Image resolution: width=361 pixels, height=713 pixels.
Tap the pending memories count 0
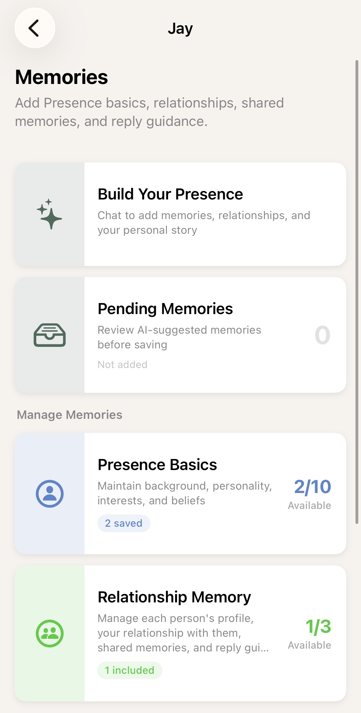point(322,335)
